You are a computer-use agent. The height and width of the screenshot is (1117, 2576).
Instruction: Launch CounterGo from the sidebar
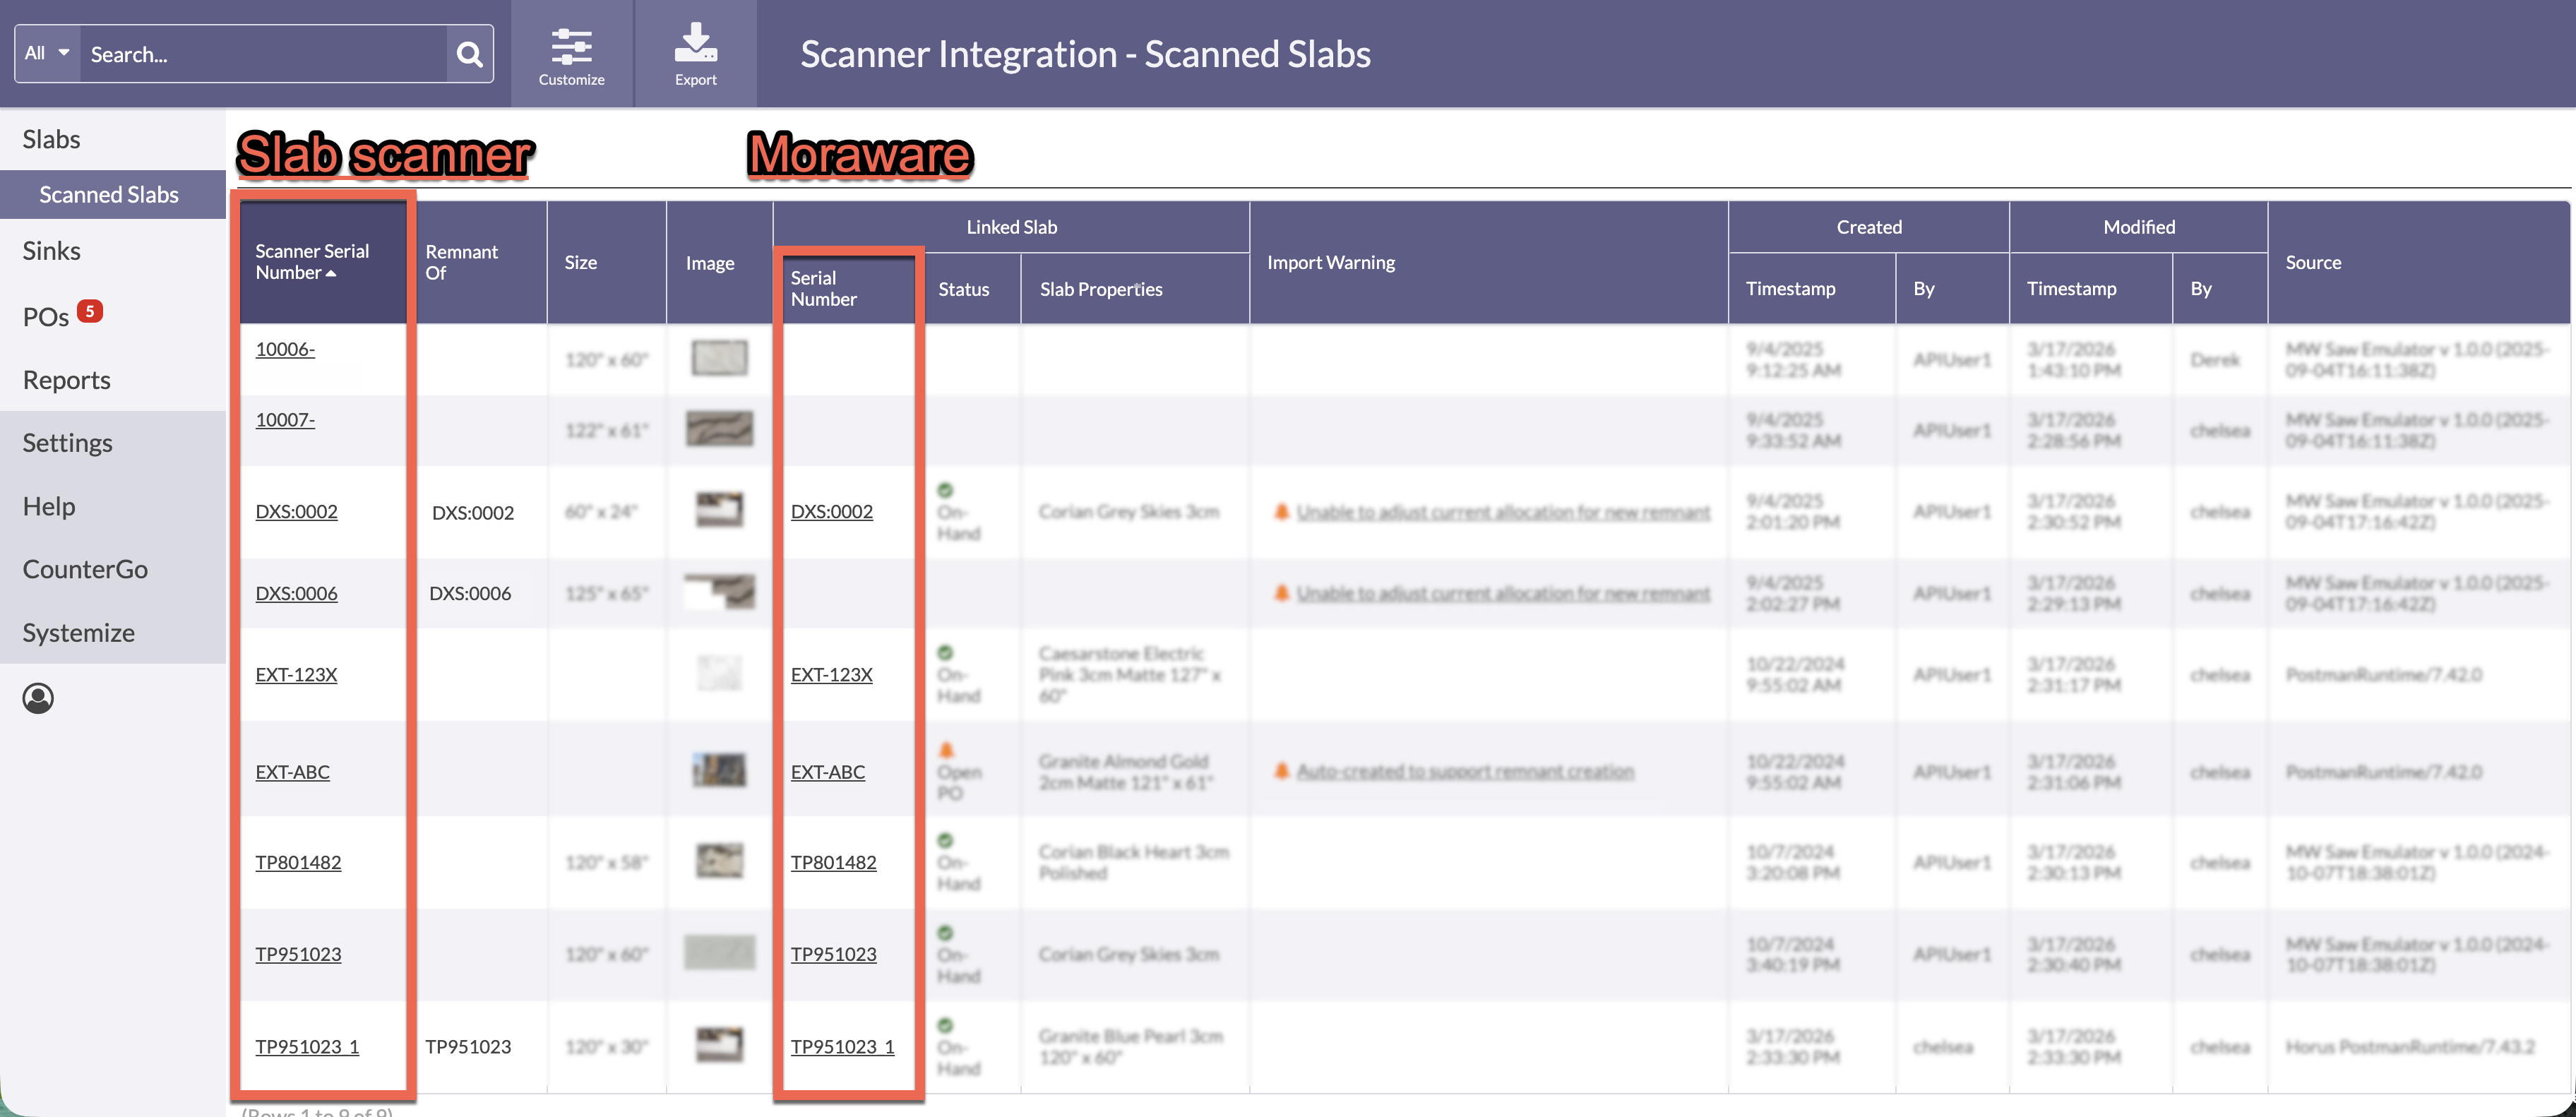(x=85, y=568)
